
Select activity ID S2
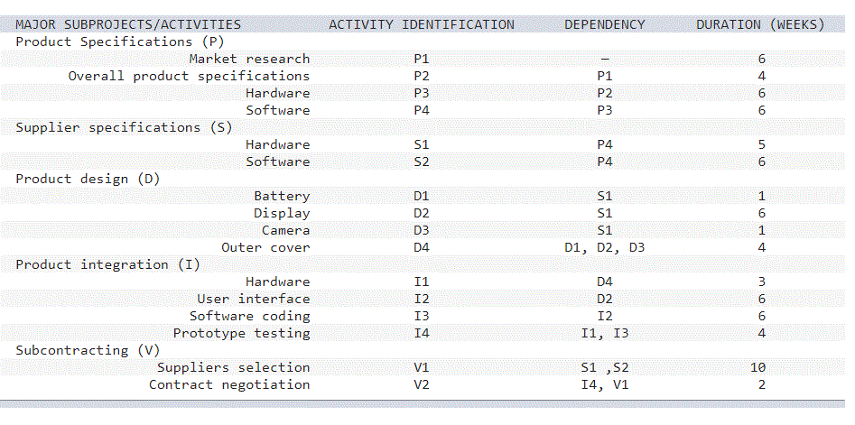(422, 162)
